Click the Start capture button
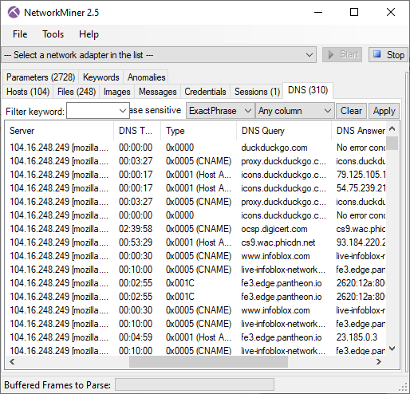The height and width of the screenshot is (394, 410). coord(342,55)
